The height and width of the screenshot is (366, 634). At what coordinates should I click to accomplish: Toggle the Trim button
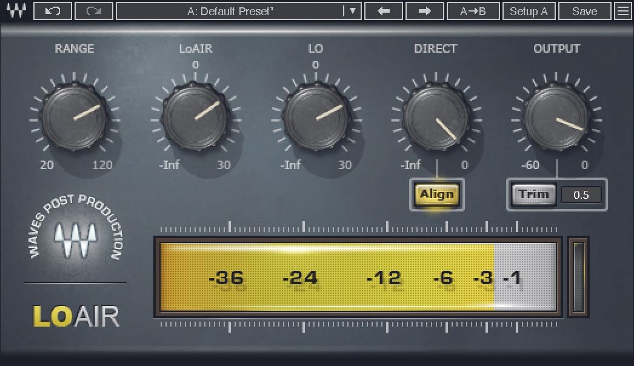coord(533,195)
